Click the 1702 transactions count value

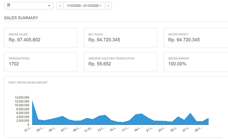tap(15, 64)
